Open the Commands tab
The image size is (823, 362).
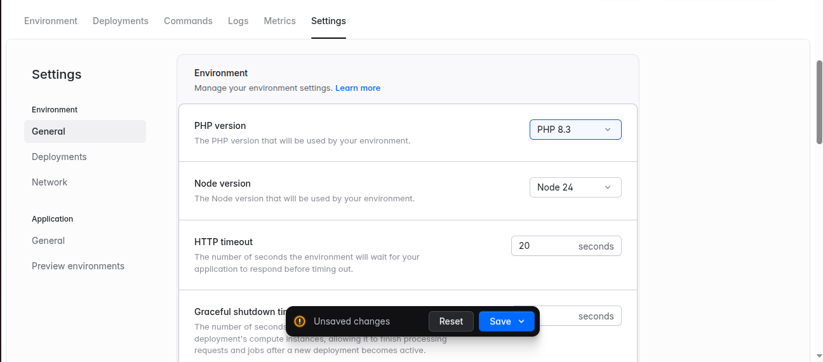tap(188, 21)
